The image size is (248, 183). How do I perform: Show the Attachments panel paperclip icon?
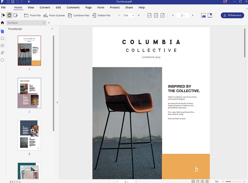coord(2,53)
